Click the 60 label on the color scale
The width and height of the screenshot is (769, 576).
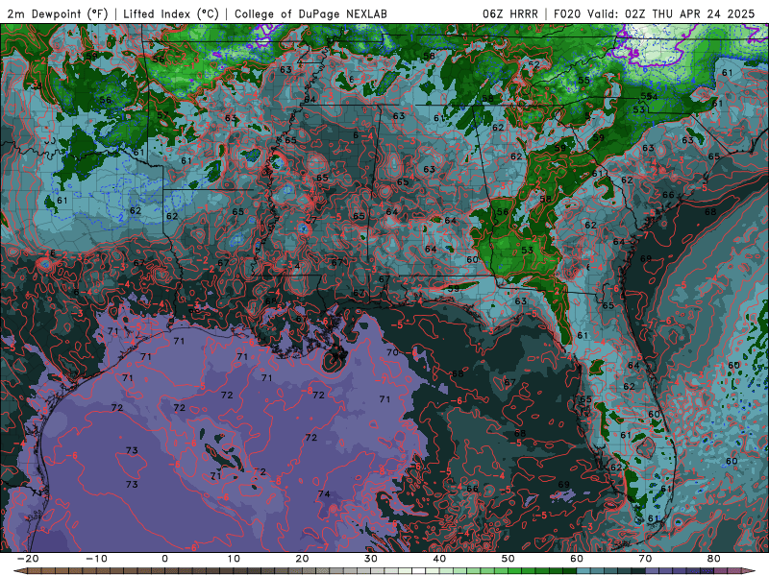click(x=577, y=559)
